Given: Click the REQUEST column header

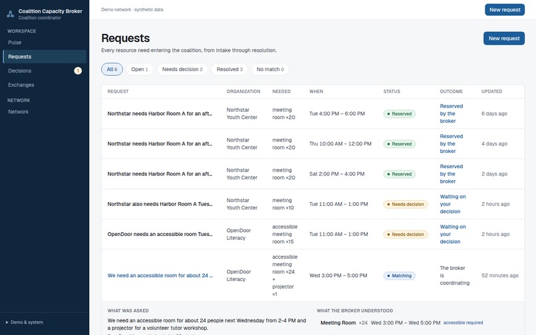Looking at the screenshot, I should [118, 92].
